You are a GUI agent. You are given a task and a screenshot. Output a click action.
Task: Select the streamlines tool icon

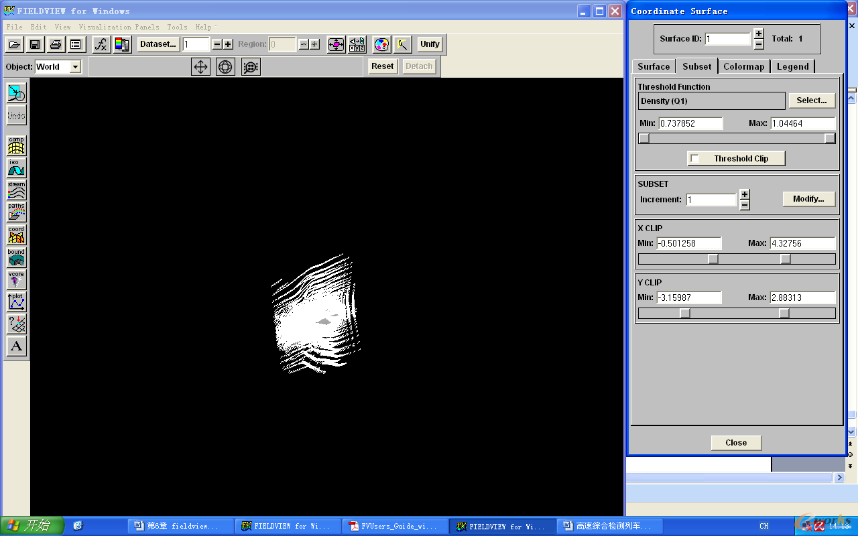pos(16,190)
